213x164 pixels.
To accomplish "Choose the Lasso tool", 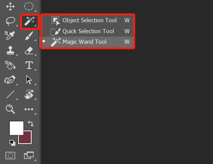I will pos(10,21).
